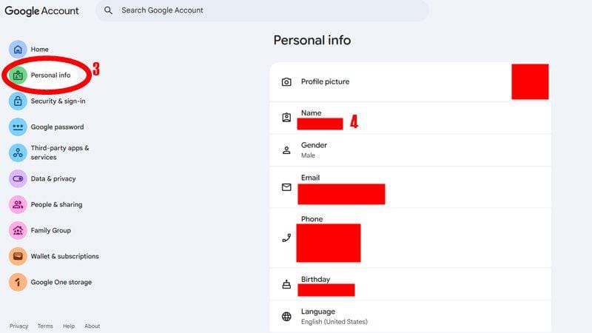Viewport: 592px width, 333px height.
Task: Open the Language row
Action: 411,317
